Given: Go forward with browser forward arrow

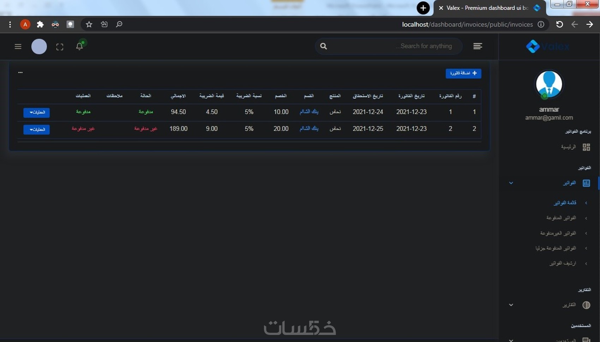Looking at the screenshot, I should [x=589, y=24].
